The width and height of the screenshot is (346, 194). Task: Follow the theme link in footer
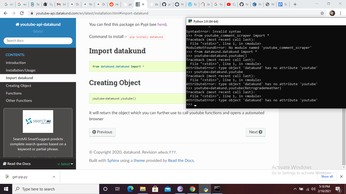[x=139, y=160]
